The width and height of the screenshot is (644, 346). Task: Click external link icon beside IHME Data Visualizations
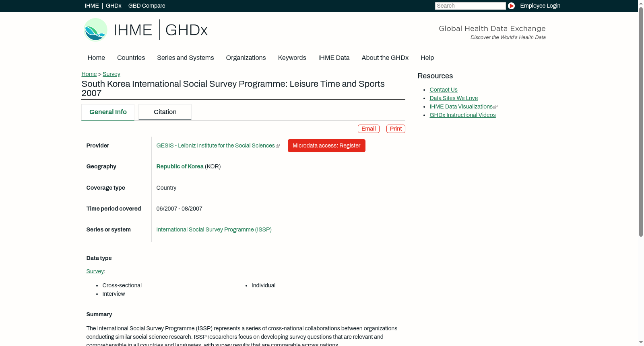click(x=495, y=107)
